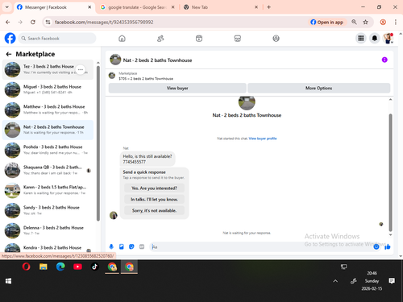Go to the Home feed icon
This screenshot has width=403, height=302.
122,39
